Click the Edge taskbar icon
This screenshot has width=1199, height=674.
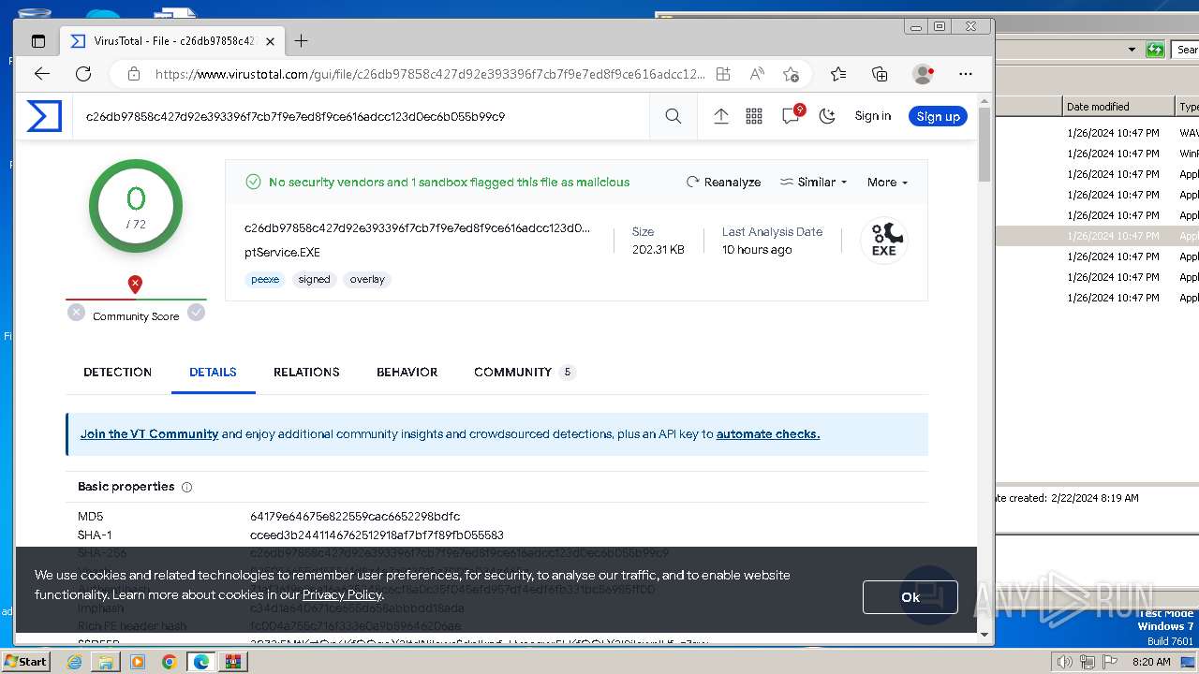[x=200, y=662]
